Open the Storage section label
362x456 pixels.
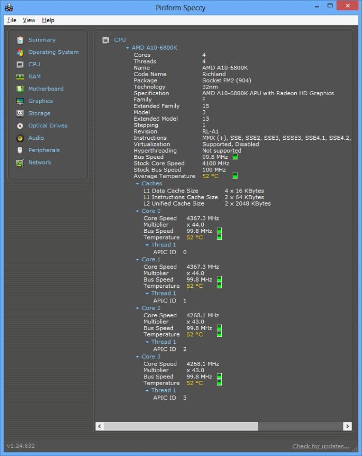(x=39, y=113)
